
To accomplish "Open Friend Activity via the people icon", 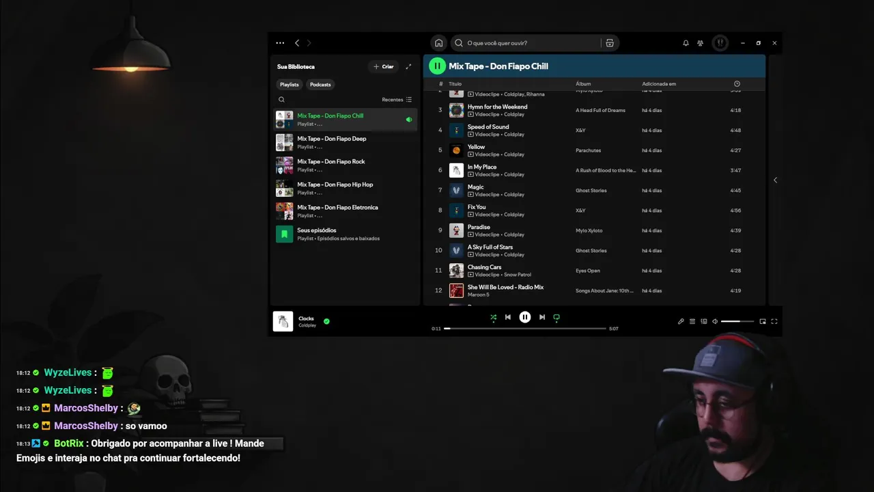I will 701,43.
